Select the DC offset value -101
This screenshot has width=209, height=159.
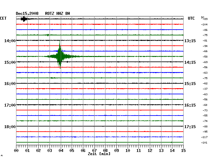tap(204, 143)
